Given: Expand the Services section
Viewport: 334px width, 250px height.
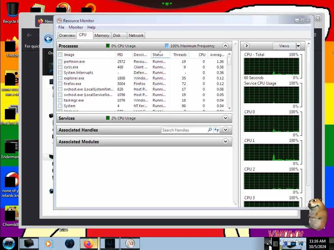Looking at the screenshot, I should (225, 118).
